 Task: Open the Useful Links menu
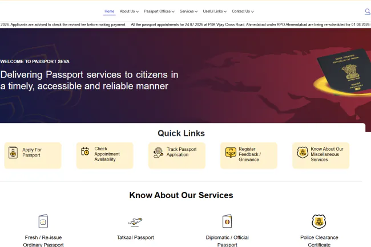tap(215, 11)
